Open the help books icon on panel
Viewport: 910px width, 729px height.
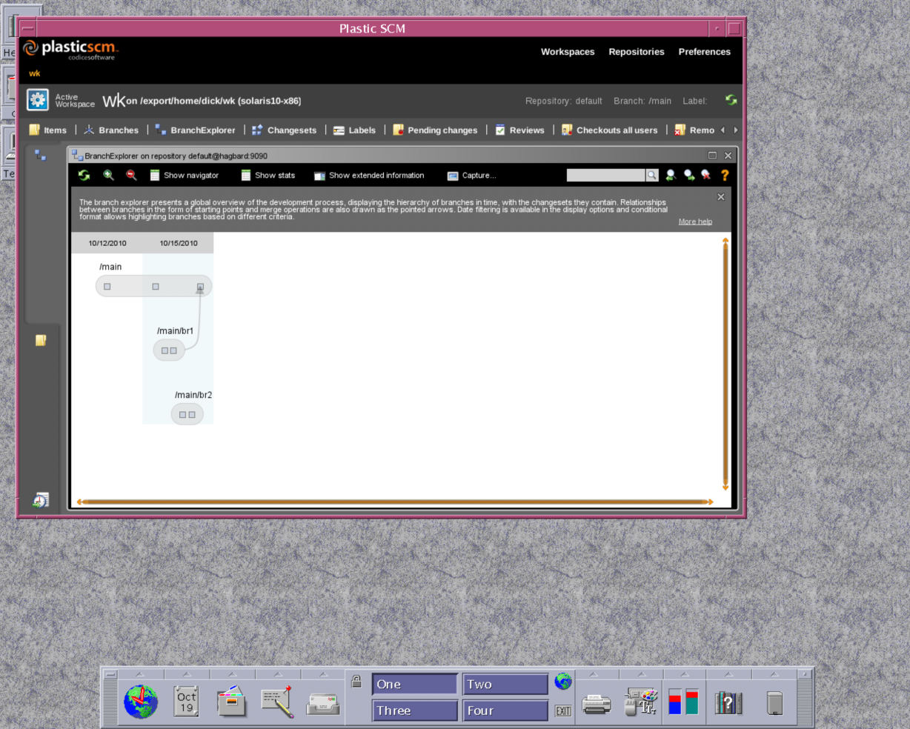point(728,702)
